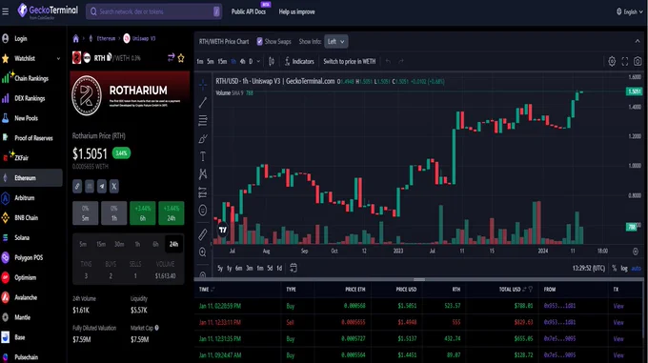Toggle log scale on chart
The image size is (648, 363).
[624, 269]
